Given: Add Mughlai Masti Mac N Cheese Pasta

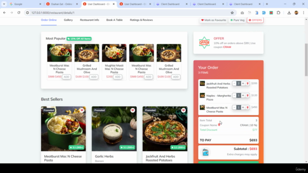Looking at the screenshot, I should click(117, 77).
